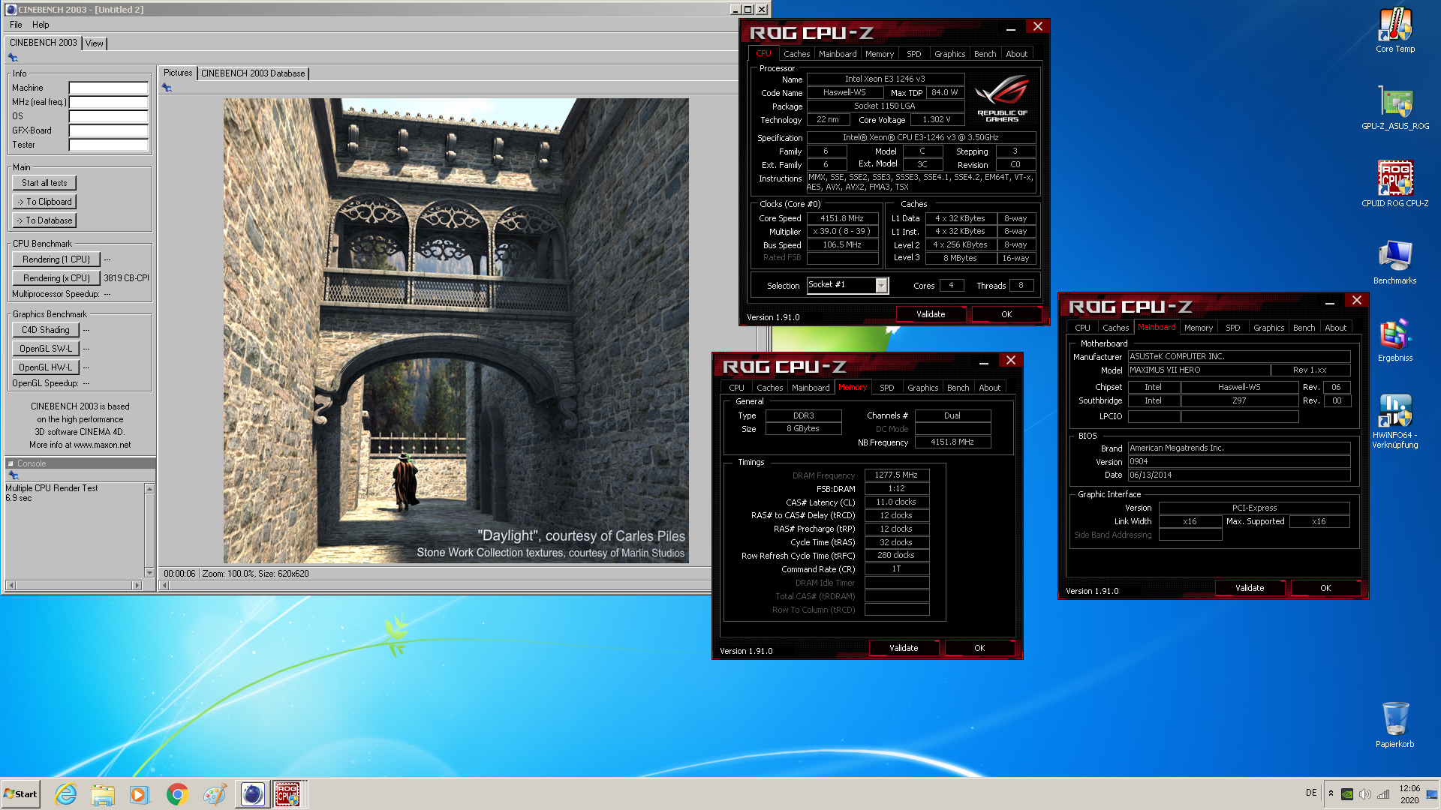
Task: Click Machine input field
Action: coord(109,88)
